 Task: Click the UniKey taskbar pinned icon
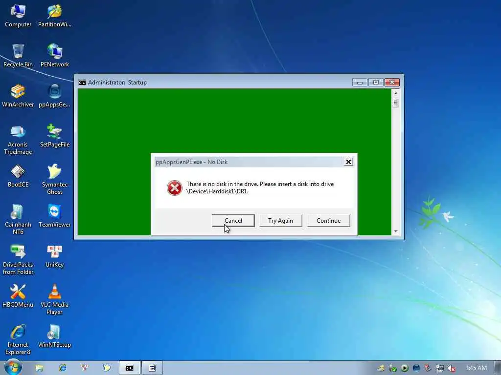click(x=85, y=368)
